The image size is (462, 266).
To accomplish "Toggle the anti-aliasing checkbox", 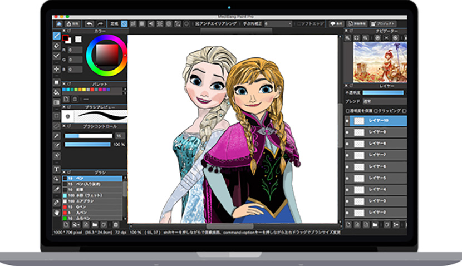I will point(197,24).
